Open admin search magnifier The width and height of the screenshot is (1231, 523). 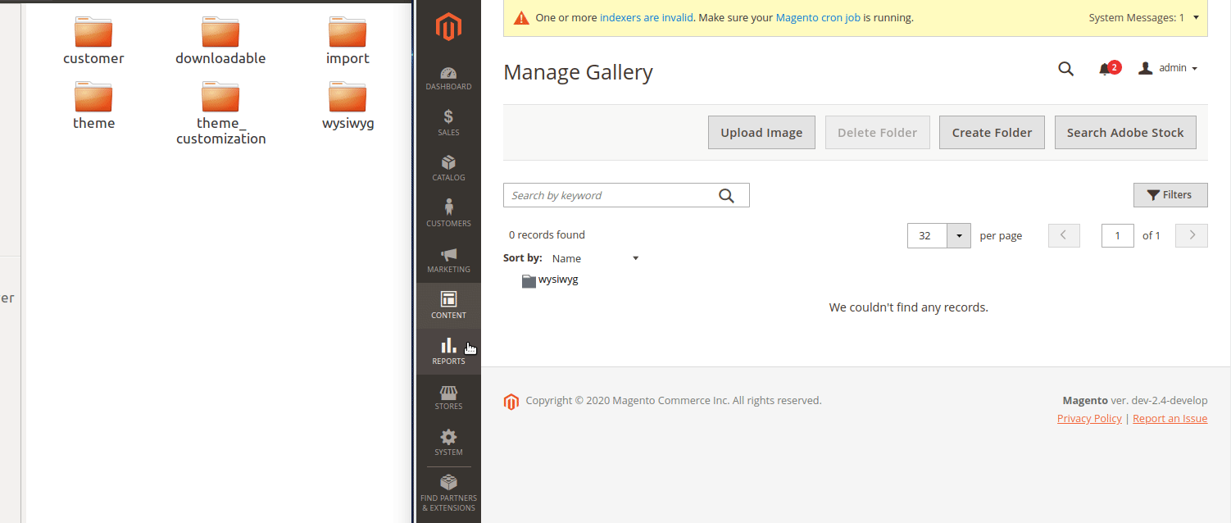pyautogui.click(x=1065, y=68)
